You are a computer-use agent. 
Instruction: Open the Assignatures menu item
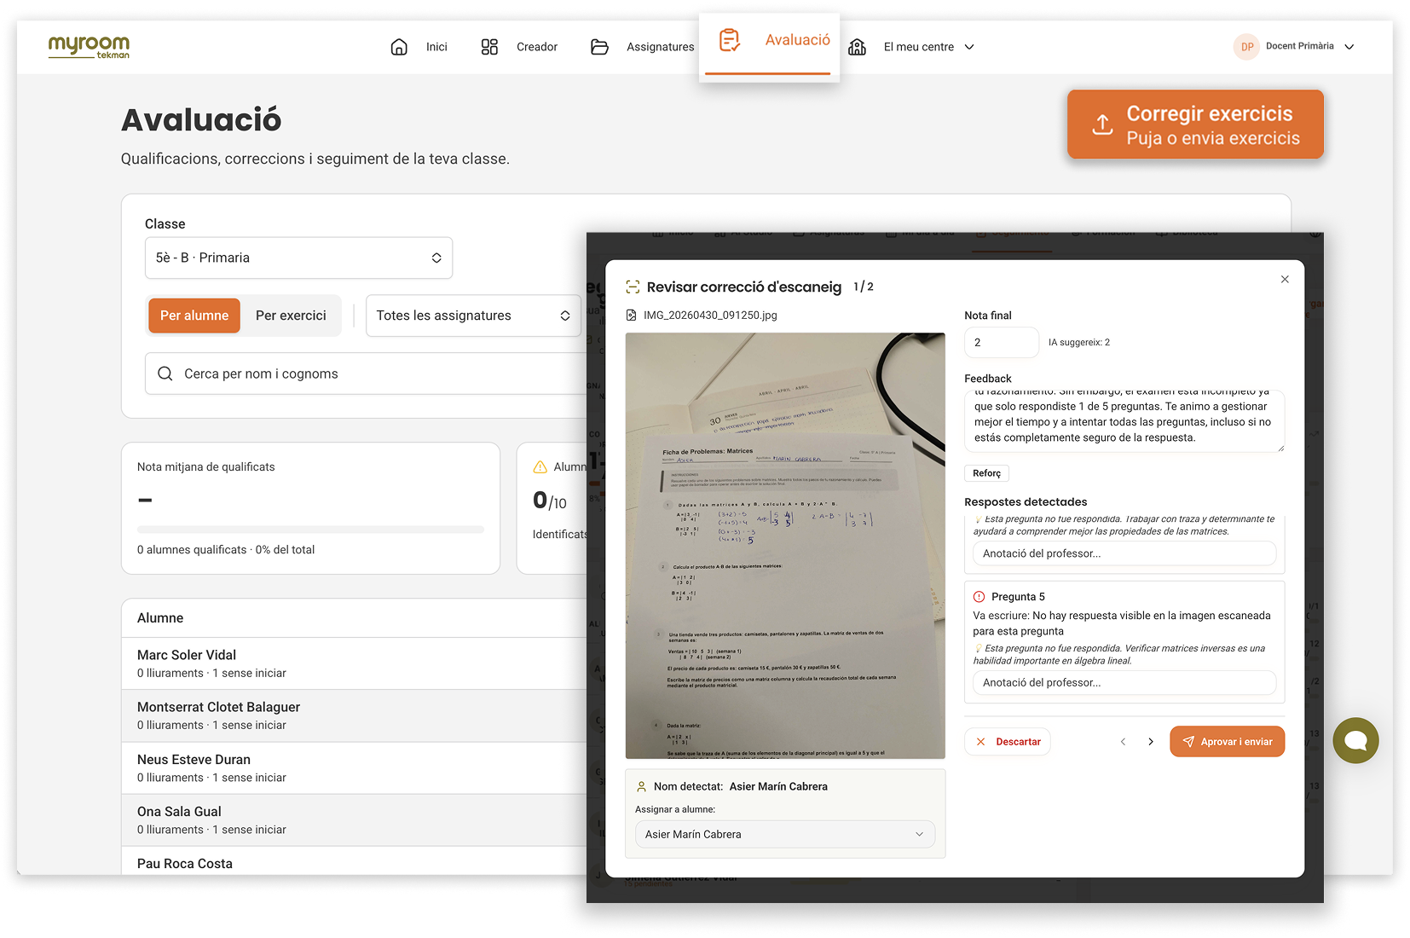[x=661, y=47]
